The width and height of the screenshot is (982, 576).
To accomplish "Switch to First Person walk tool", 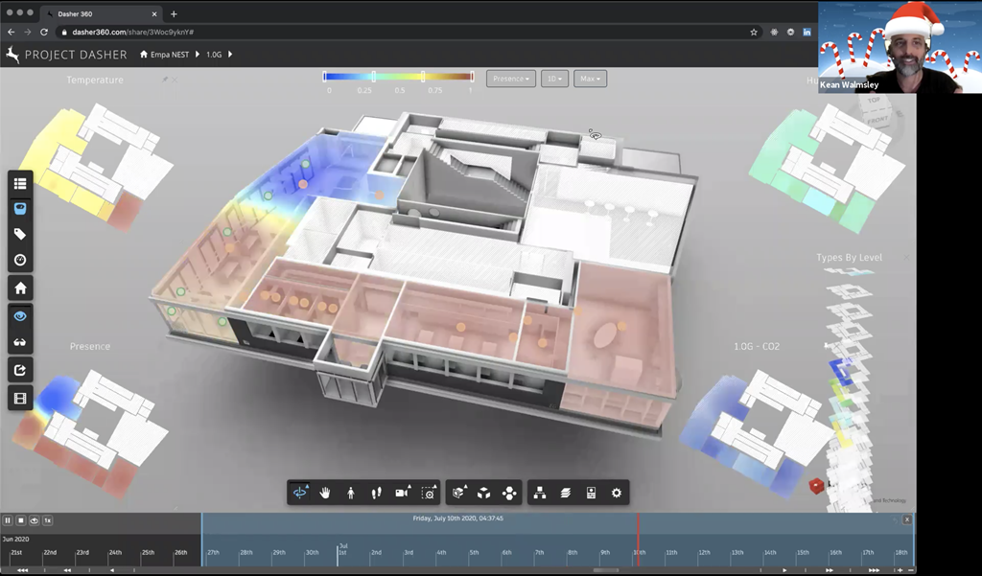I will [351, 493].
